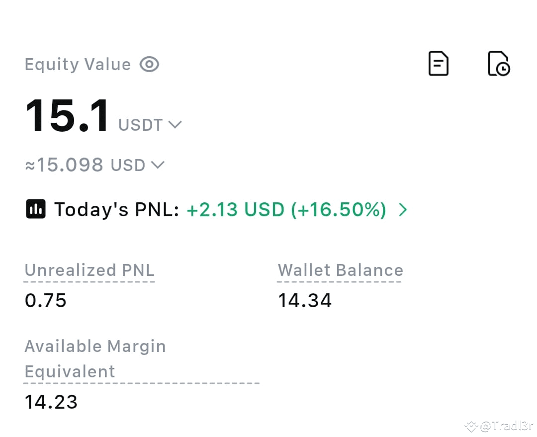Click the Available Margin Equivalent label
Screen dimensions: 537x437
(95, 358)
